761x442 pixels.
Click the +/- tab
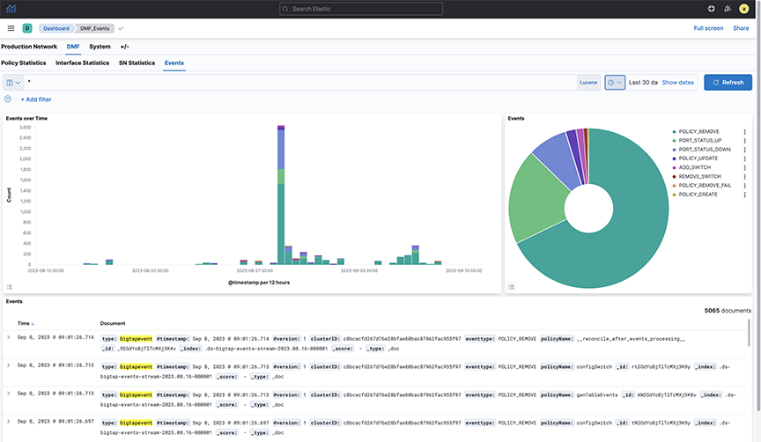pos(125,47)
